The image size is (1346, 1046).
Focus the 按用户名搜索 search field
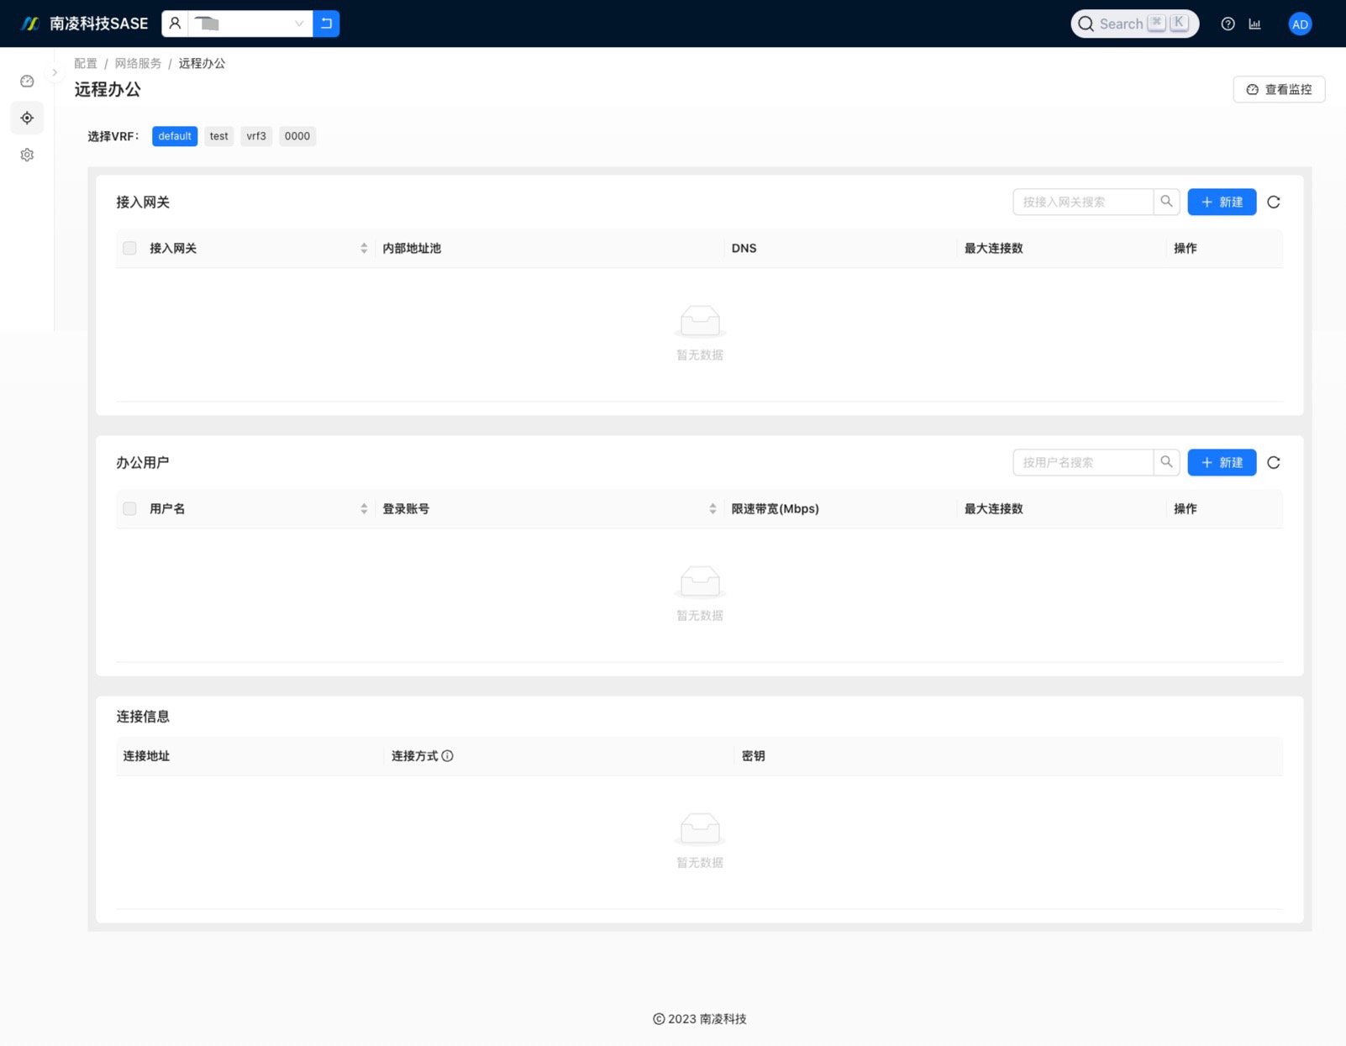[x=1083, y=462]
